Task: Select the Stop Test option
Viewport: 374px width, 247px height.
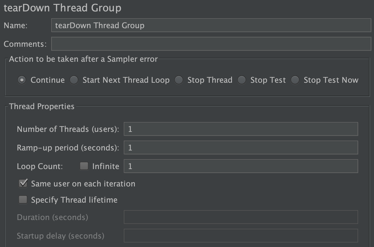Action: (x=242, y=80)
